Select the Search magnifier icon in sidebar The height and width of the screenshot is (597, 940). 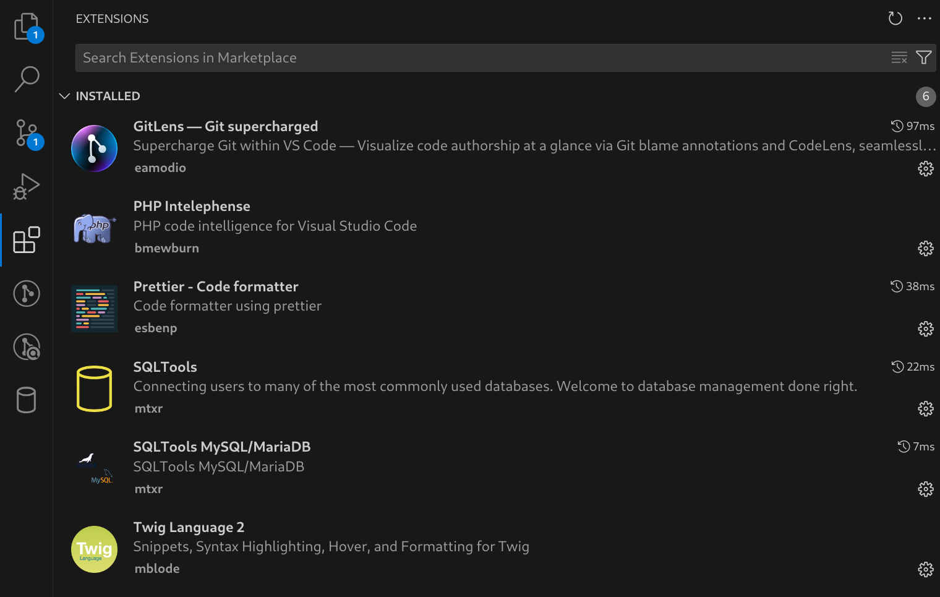click(x=26, y=79)
